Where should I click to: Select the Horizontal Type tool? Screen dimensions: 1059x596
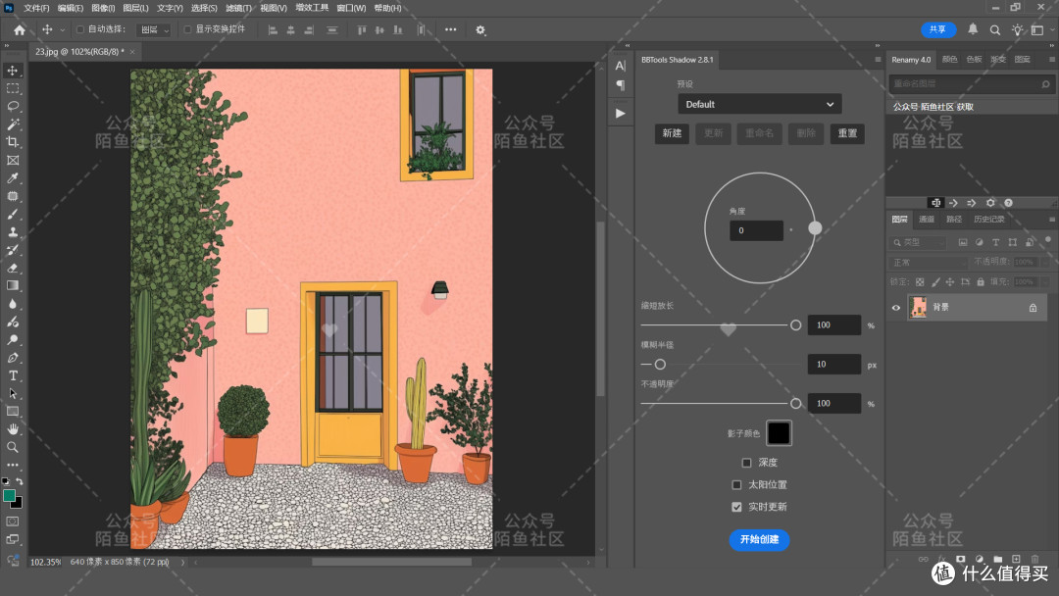tap(13, 376)
